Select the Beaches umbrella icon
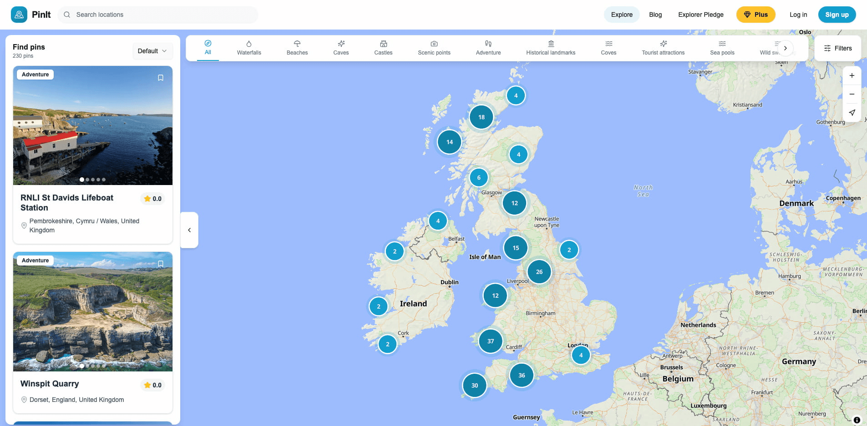Viewport: 867px width, 426px height. [297, 44]
